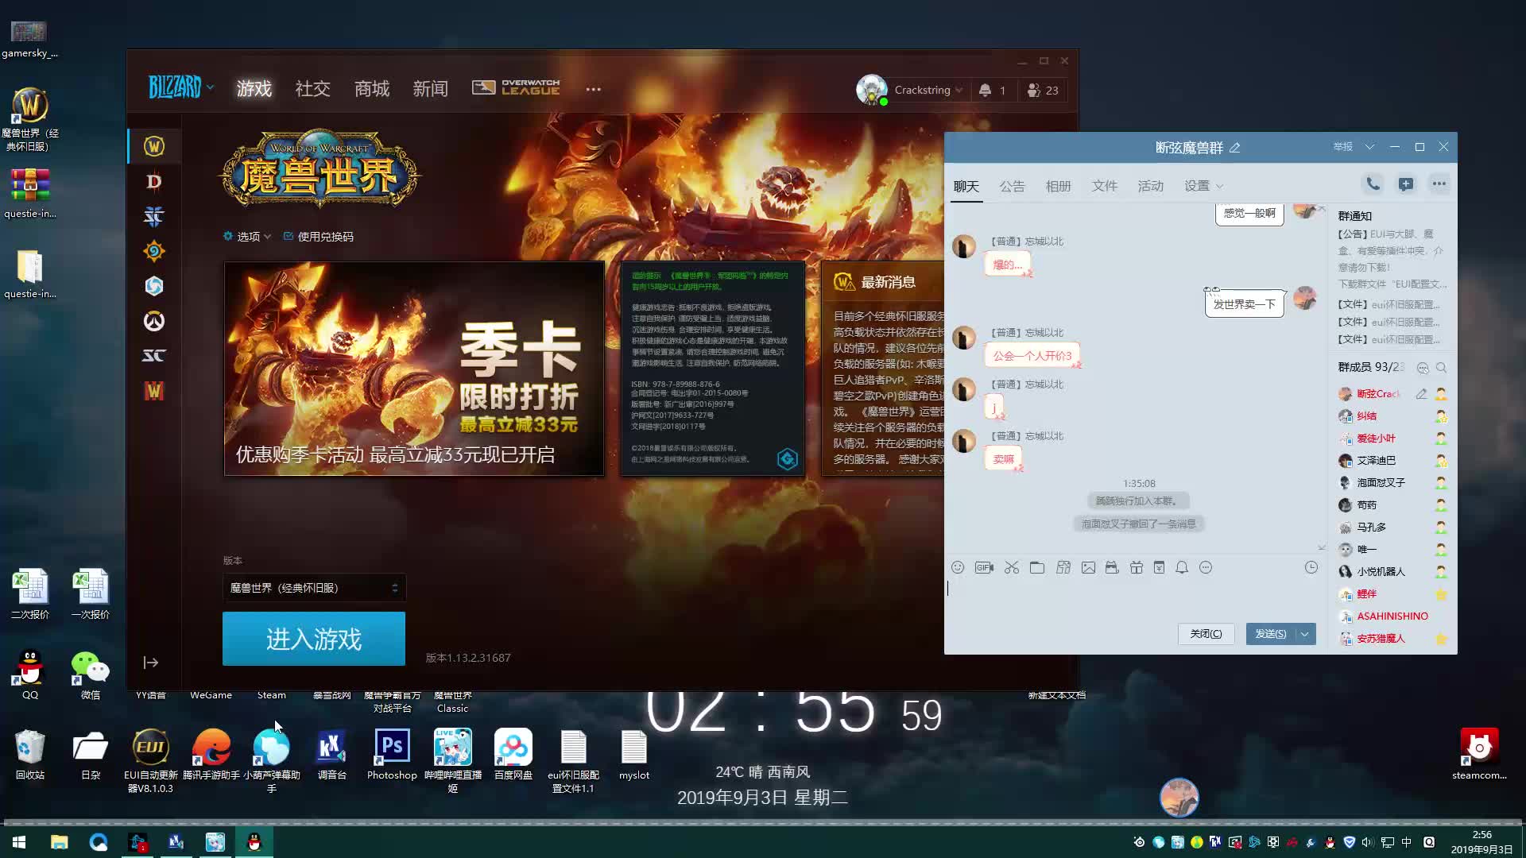Click the 进入游戏 enter game button
This screenshot has height=858, width=1526.
(x=314, y=639)
